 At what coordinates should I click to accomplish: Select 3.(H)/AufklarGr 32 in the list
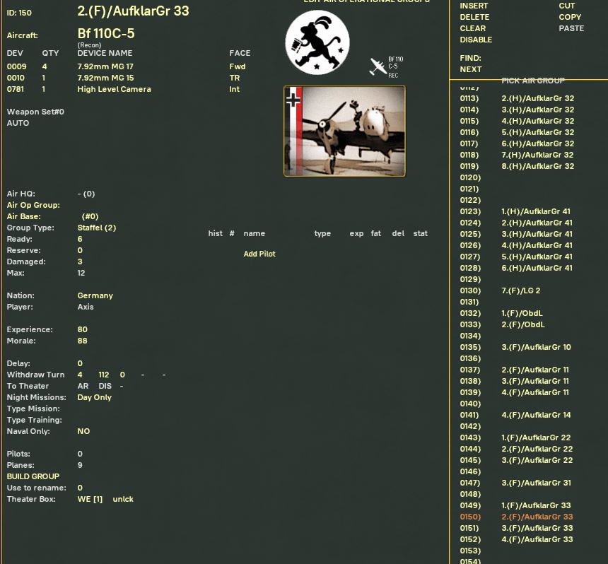click(x=537, y=110)
